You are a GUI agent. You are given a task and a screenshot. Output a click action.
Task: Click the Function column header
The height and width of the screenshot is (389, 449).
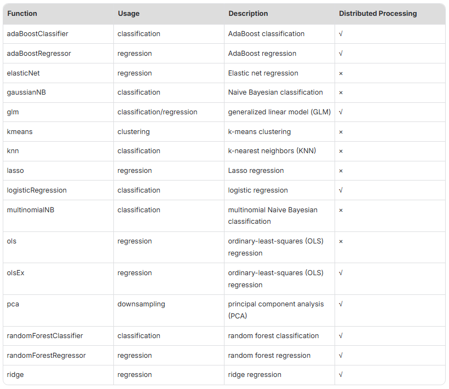(22, 14)
